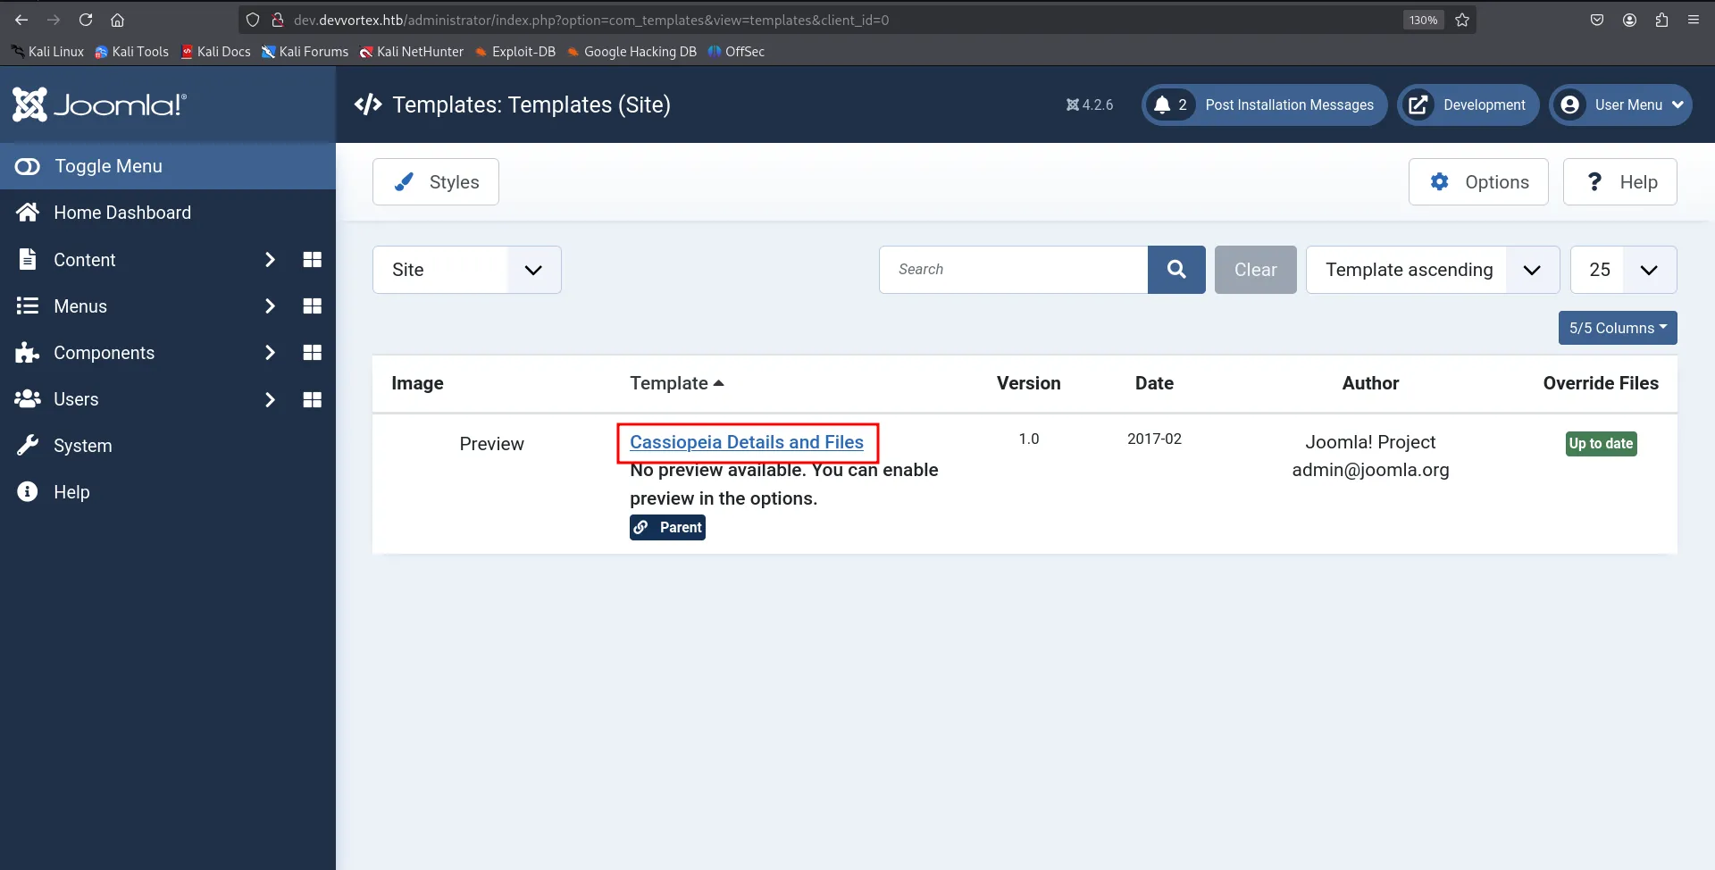Open the Kali Forums bookmark
The image size is (1715, 870).
pos(305,52)
